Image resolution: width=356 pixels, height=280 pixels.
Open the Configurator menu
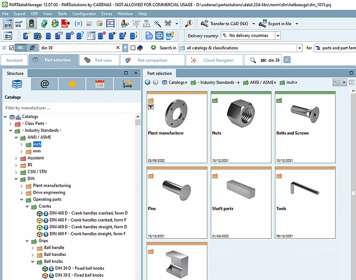pos(84,14)
